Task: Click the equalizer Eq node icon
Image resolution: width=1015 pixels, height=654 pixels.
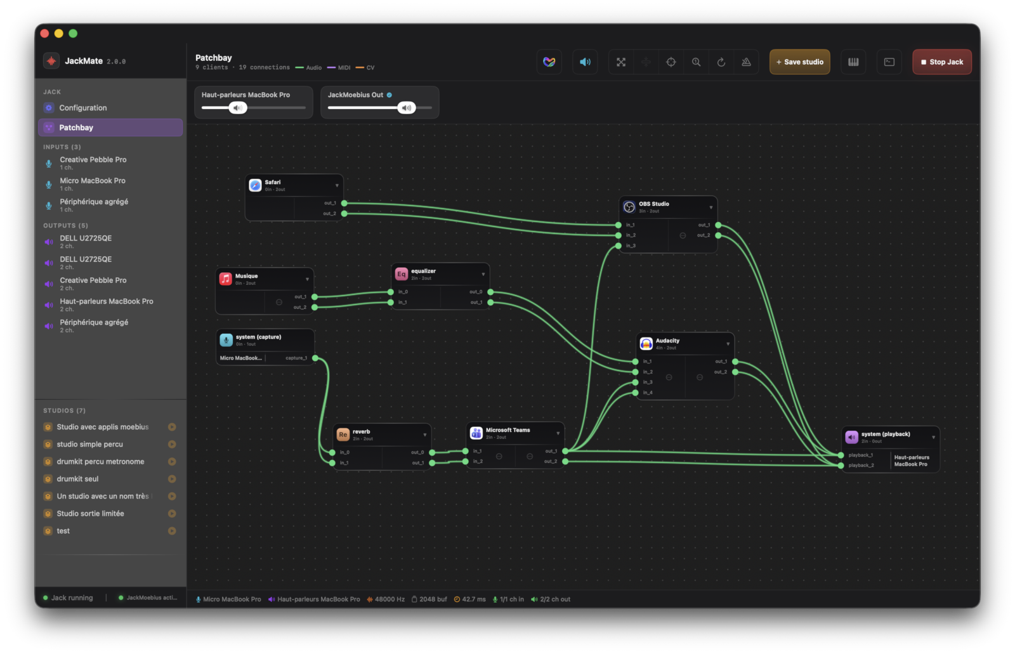Action: pyautogui.click(x=402, y=274)
